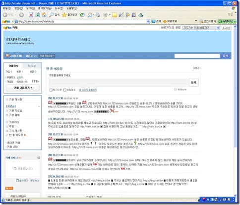Open the Help menu
This screenshot has height=205, width=240.
72,8
